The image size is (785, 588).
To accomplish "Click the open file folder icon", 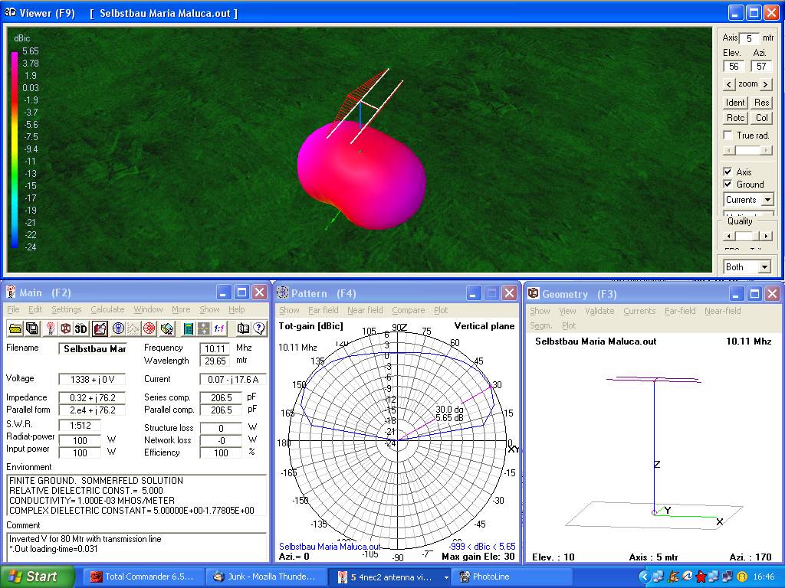I will coord(15,328).
